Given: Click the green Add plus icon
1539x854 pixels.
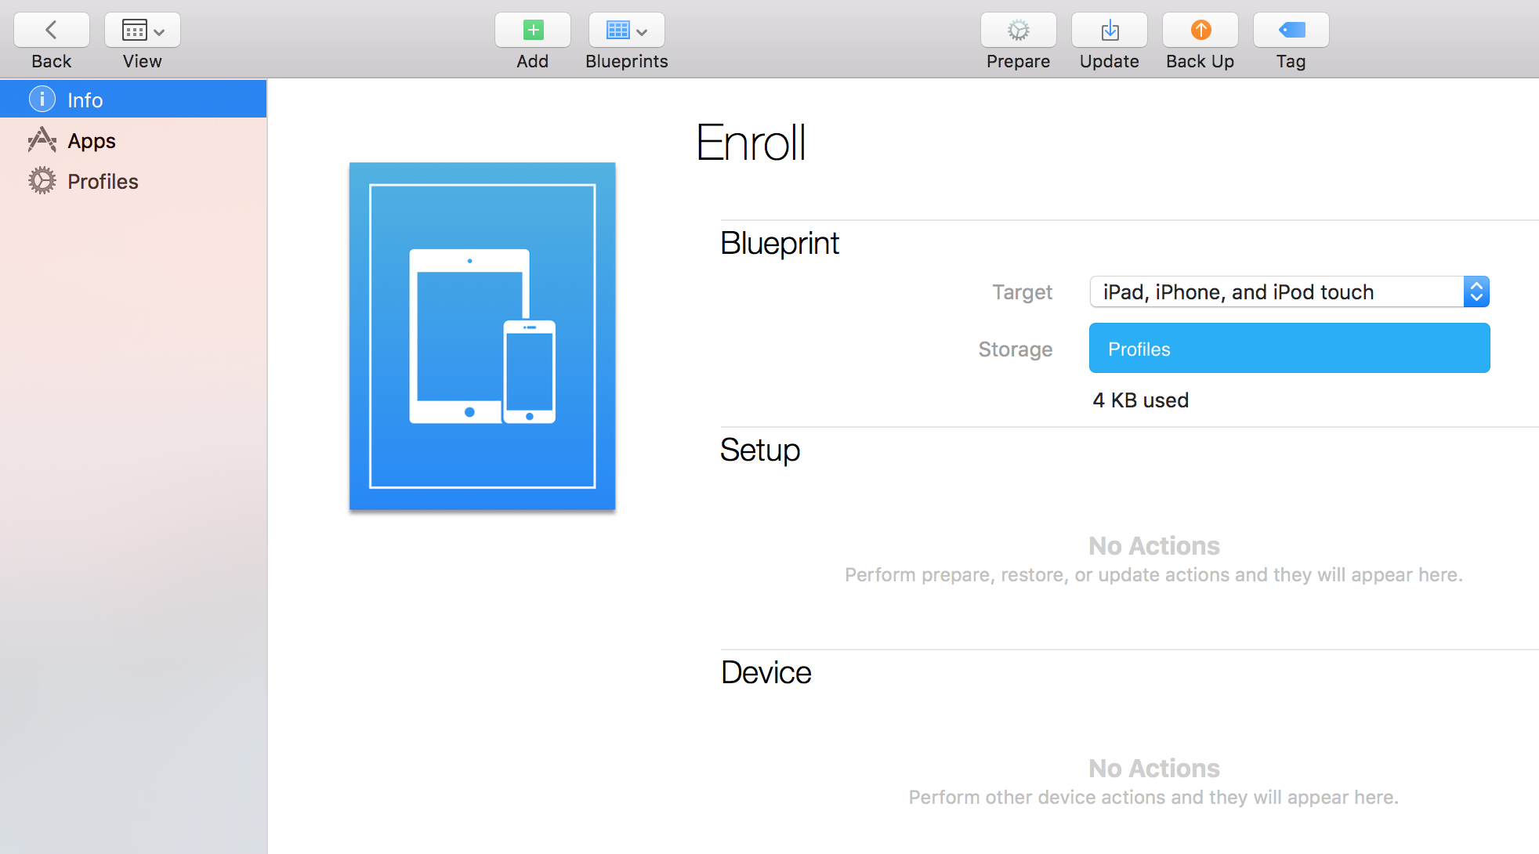Looking at the screenshot, I should [533, 31].
